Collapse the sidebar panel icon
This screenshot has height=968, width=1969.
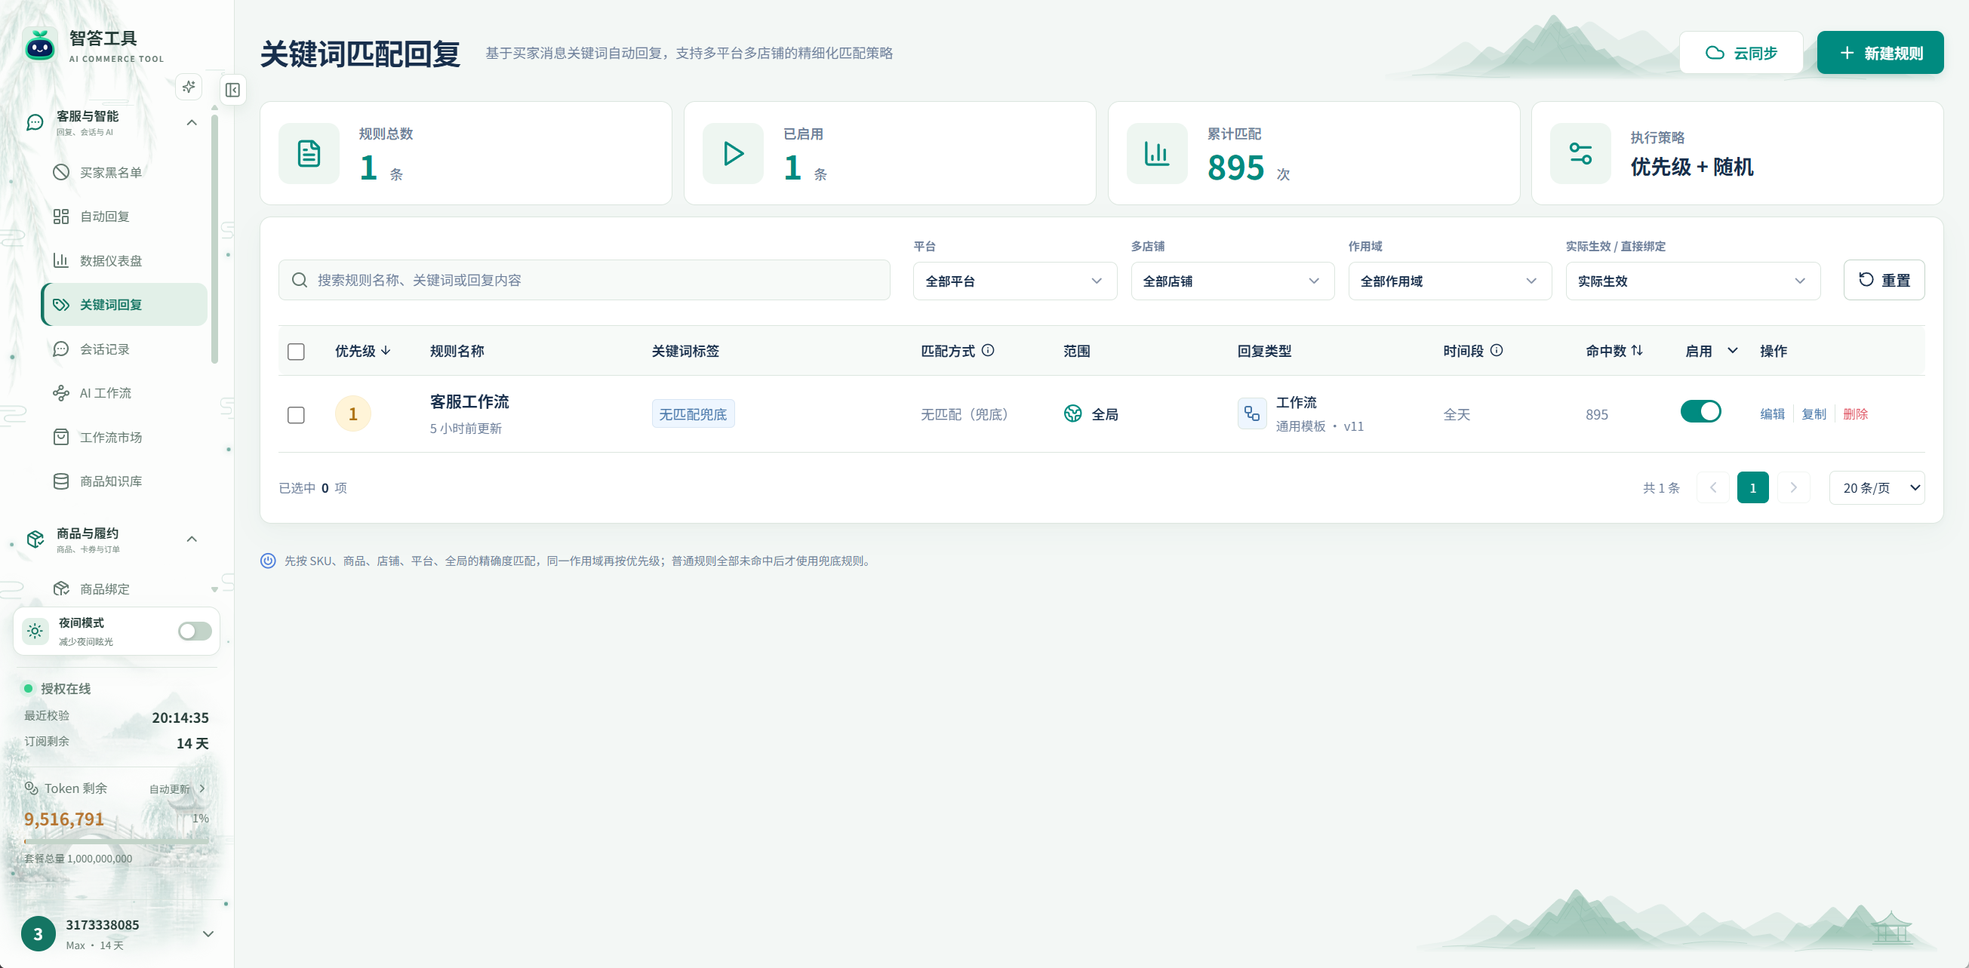point(233,90)
